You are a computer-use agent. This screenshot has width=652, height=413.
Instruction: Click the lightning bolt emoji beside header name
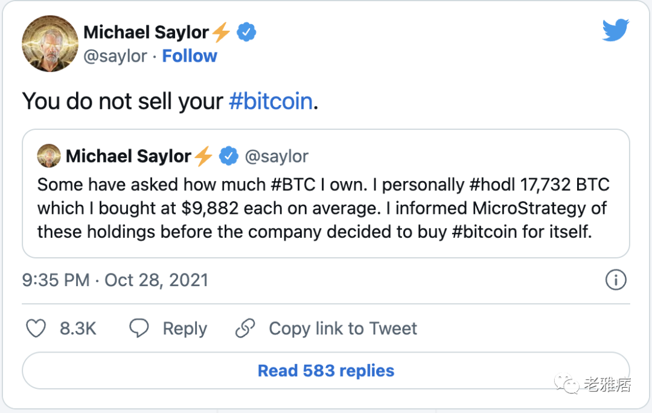pyautogui.click(x=221, y=32)
